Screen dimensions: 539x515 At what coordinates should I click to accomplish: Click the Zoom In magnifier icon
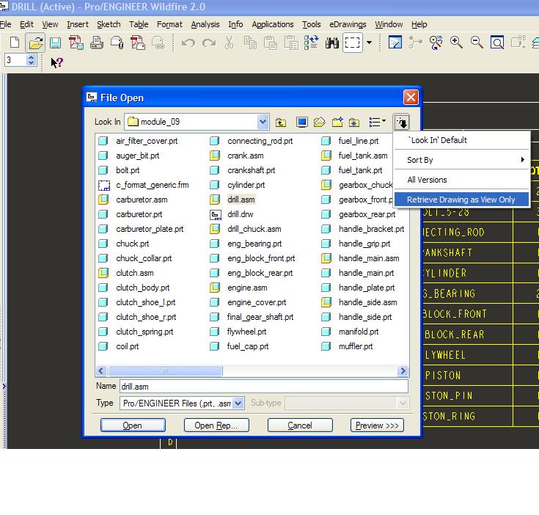pos(456,43)
